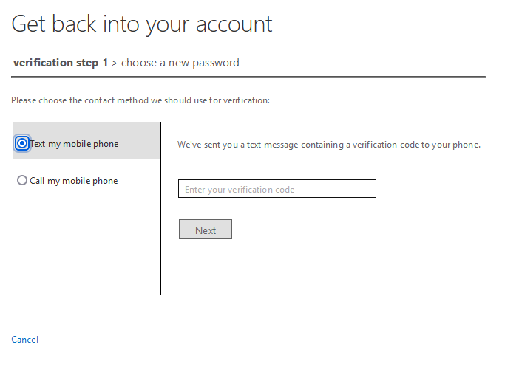Click the "Please choose the contact method" instruction text
The image size is (519, 378).
click(x=140, y=100)
